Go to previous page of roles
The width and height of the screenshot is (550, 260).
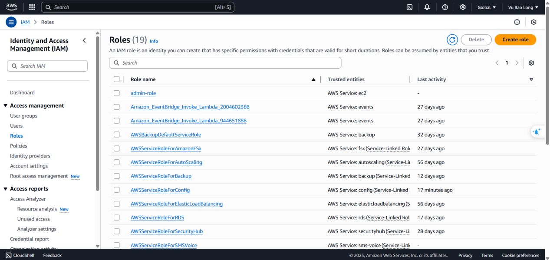click(497, 63)
